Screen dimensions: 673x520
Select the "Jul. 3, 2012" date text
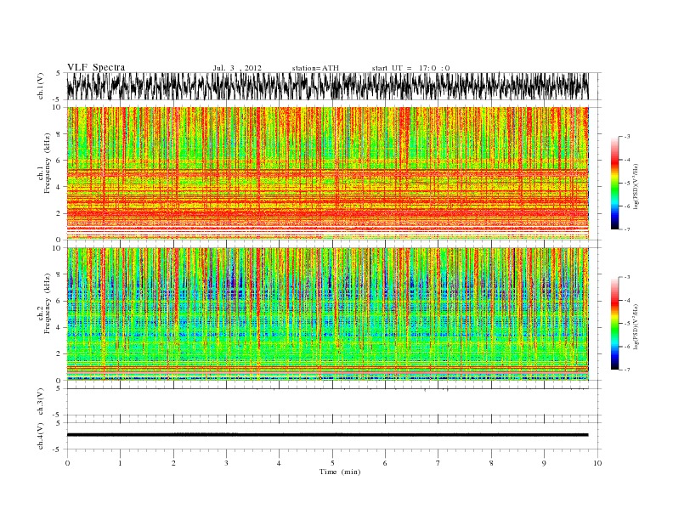(x=237, y=68)
